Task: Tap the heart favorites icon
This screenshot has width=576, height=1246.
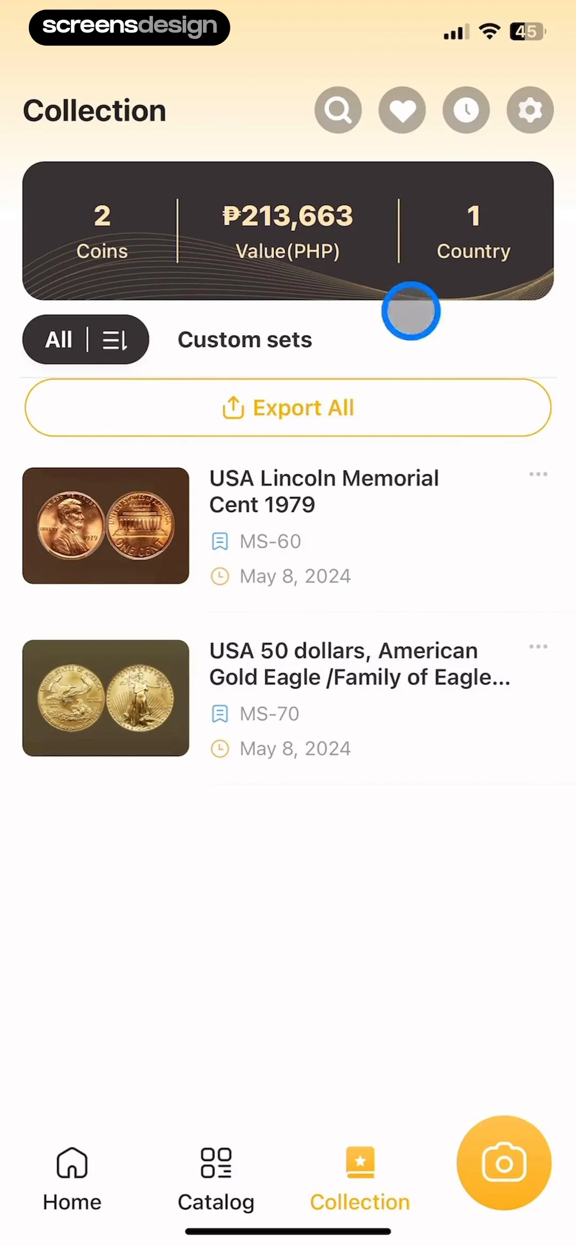Action: coord(402,110)
